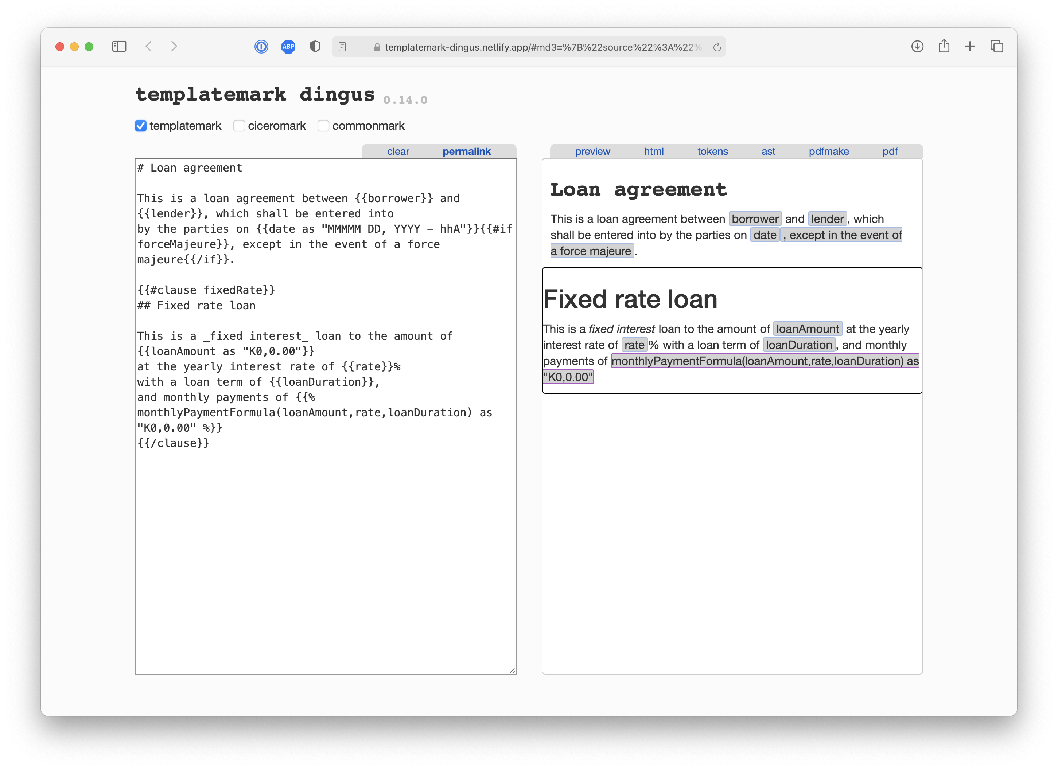
Task: Go back with the left chevron
Action: (149, 46)
